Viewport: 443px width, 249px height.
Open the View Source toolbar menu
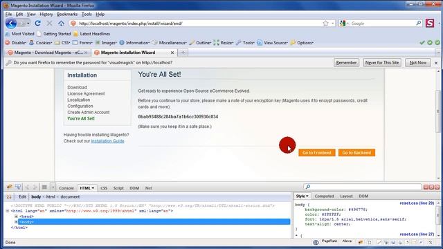coord(272,43)
